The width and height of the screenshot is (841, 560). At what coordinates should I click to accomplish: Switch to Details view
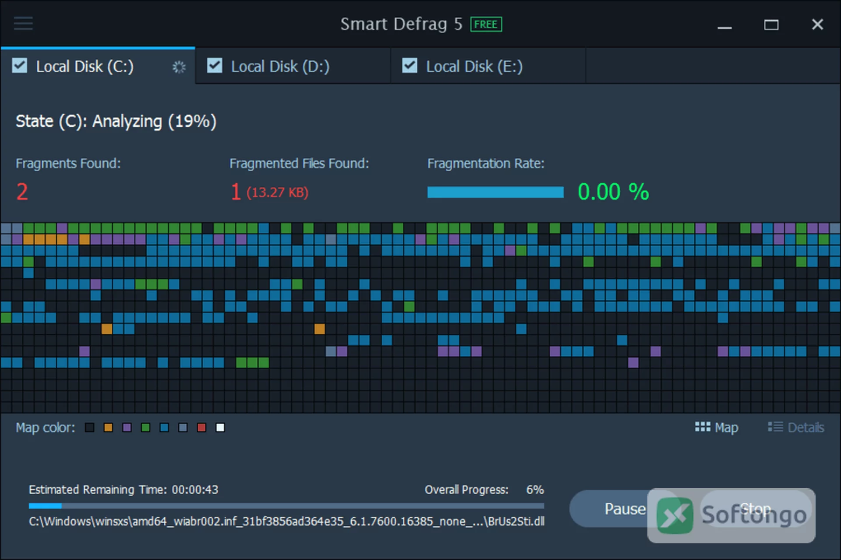796,427
